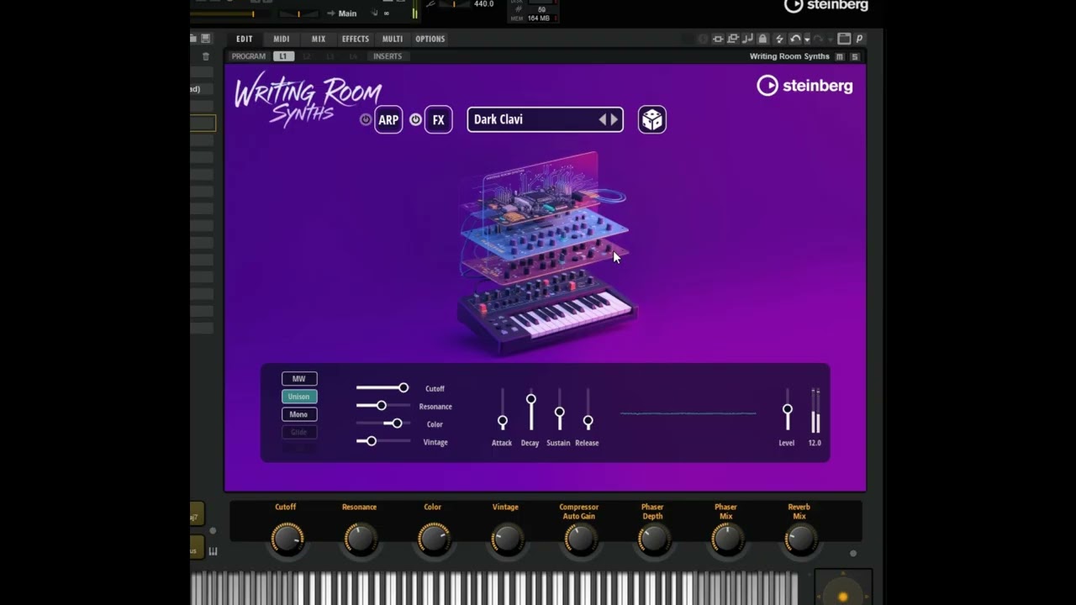This screenshot has width=1076, height=605.
Task: Turn the Compressor Auto Gain knob
Action: [579, 539]
